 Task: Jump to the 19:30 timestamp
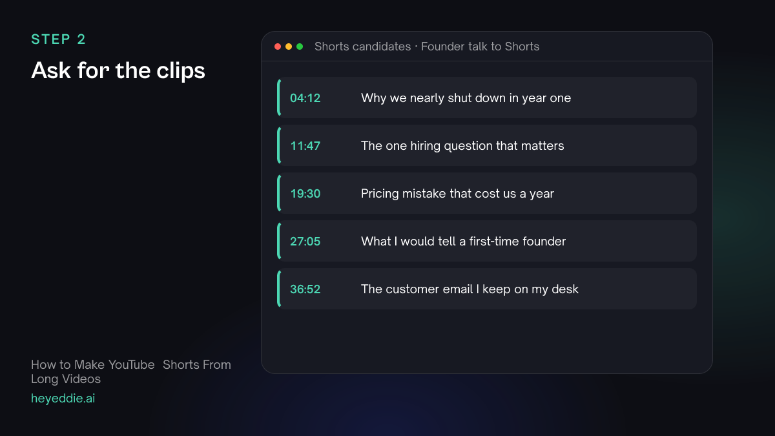(305, 194)
